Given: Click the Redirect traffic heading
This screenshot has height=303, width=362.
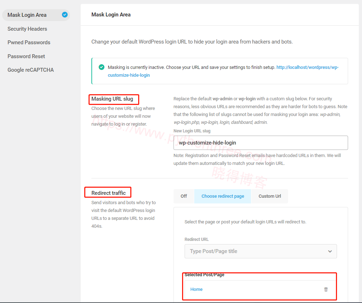Looking at the screenshot, I should coord(109,193).
